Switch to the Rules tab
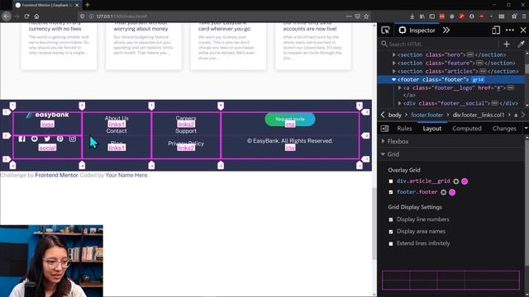This screenshot has height=297, width=529. click(x=404, y=129)
